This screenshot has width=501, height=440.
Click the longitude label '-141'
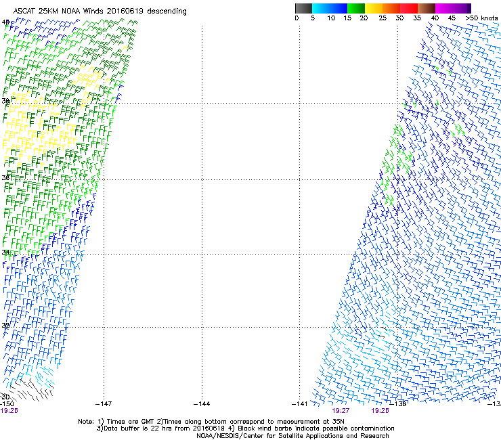pos(300,404)
